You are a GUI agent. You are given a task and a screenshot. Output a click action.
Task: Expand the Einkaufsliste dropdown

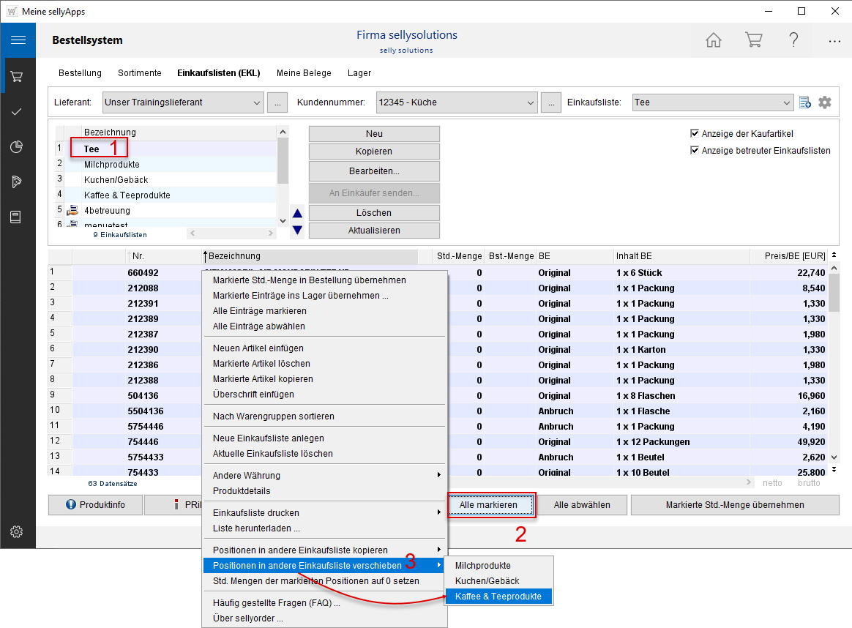[x=787, y=102]
